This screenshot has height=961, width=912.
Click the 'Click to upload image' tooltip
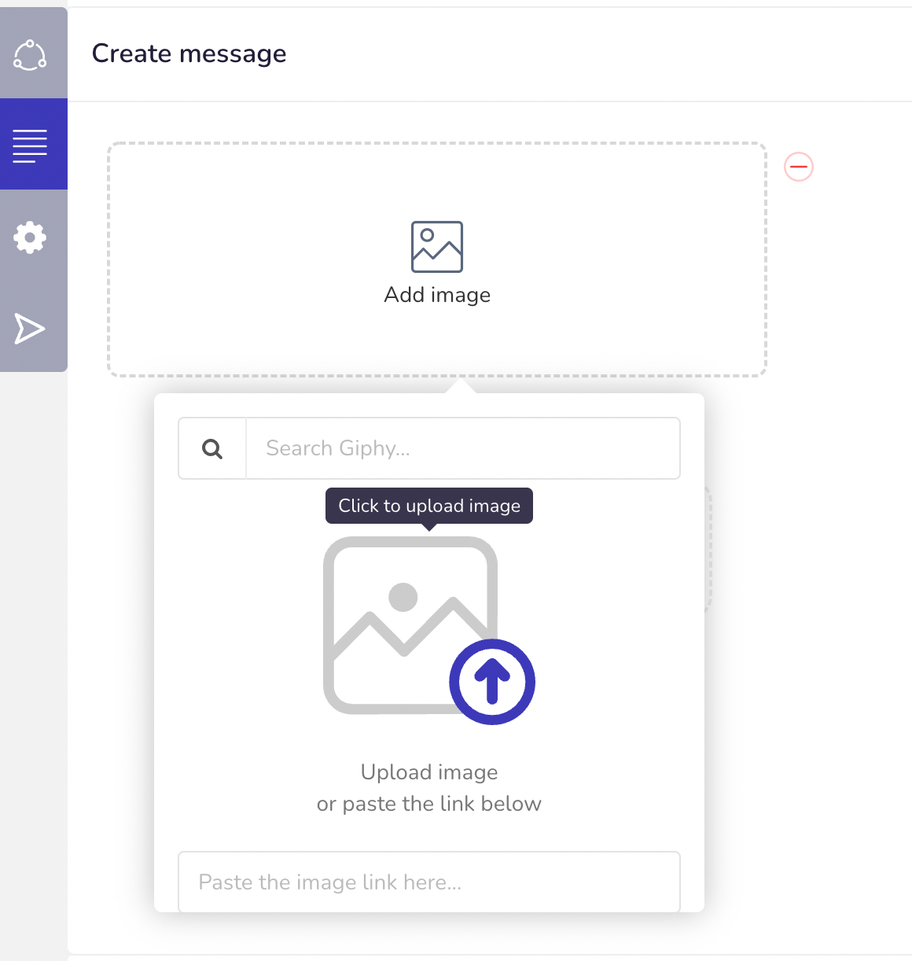[x=429, y=506]
